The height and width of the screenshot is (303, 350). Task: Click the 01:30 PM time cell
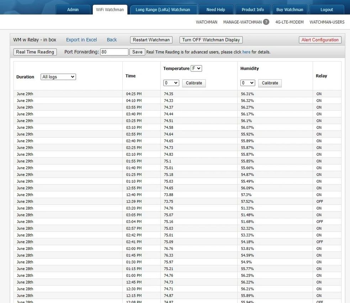coord(134,262)
